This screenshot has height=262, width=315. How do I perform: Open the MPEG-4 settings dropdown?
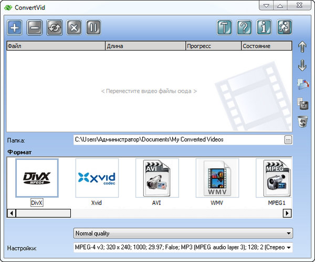tap(183, 247)
